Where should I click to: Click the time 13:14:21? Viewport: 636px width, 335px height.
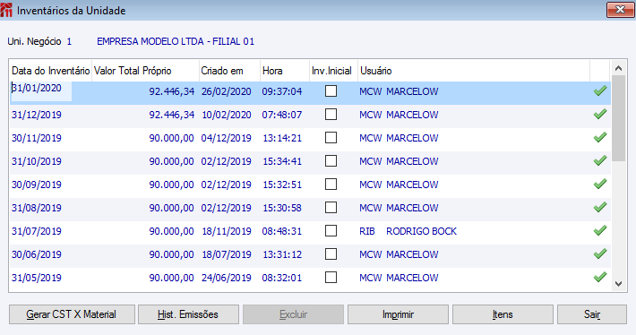(x=282, y=138)
